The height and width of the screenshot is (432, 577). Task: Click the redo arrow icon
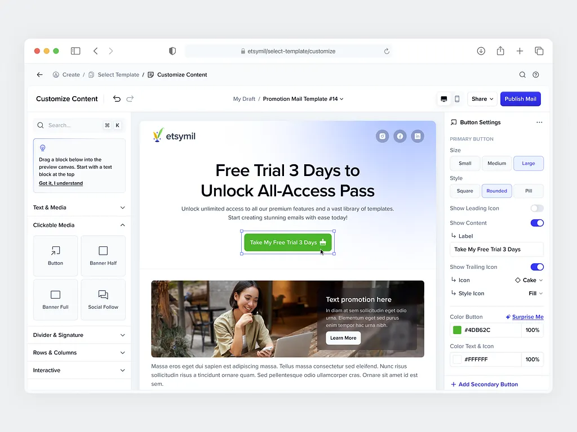(x=130, y=99)
